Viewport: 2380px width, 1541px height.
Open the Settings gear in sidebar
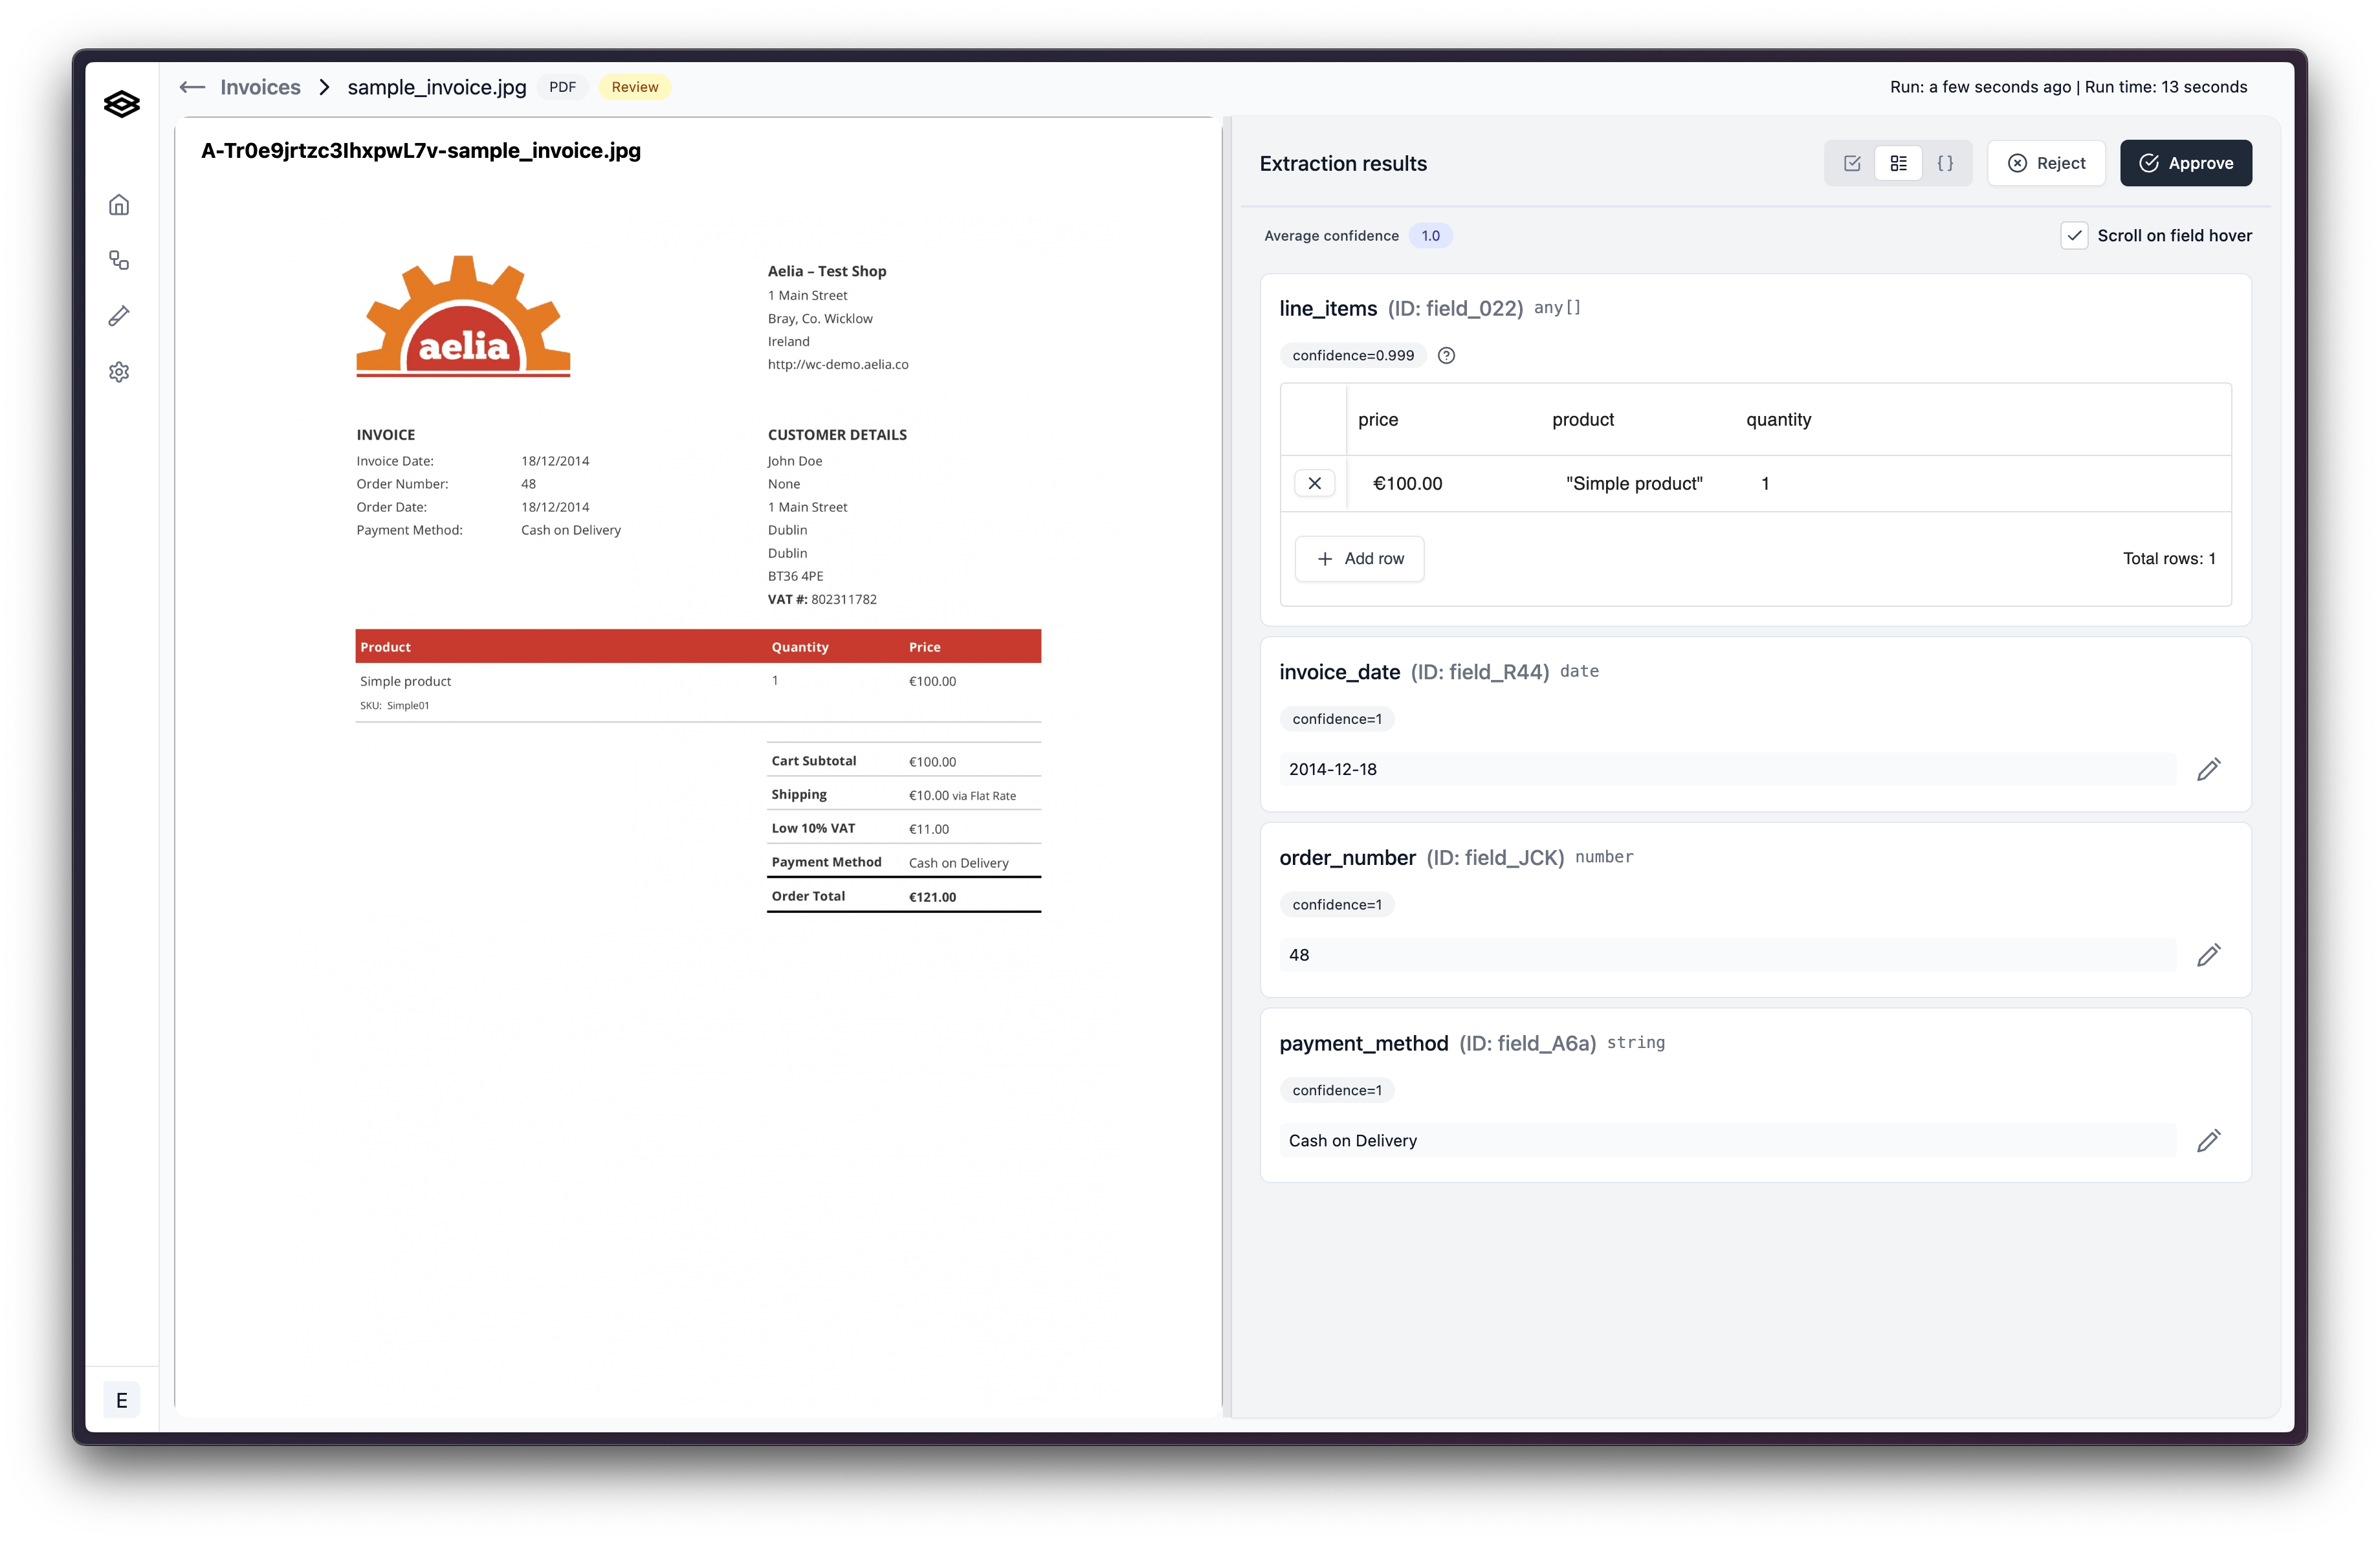[119, 372]
